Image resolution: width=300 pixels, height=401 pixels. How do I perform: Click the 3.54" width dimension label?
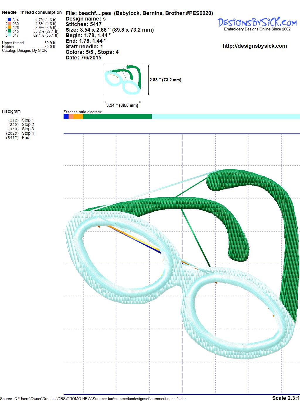coord(122,105)
